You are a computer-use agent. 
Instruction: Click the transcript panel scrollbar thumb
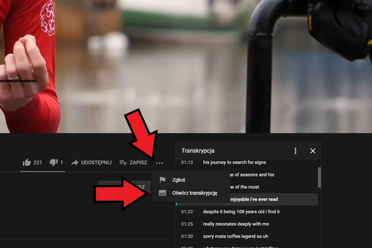click(x=319, y=176)
